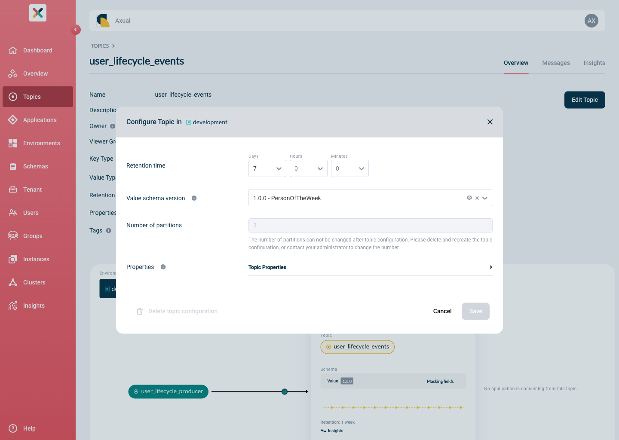The height and width of the screenshot is (440, 619).
Task: Click the user_lifecycle_producer application node
Action: [169, 391]
